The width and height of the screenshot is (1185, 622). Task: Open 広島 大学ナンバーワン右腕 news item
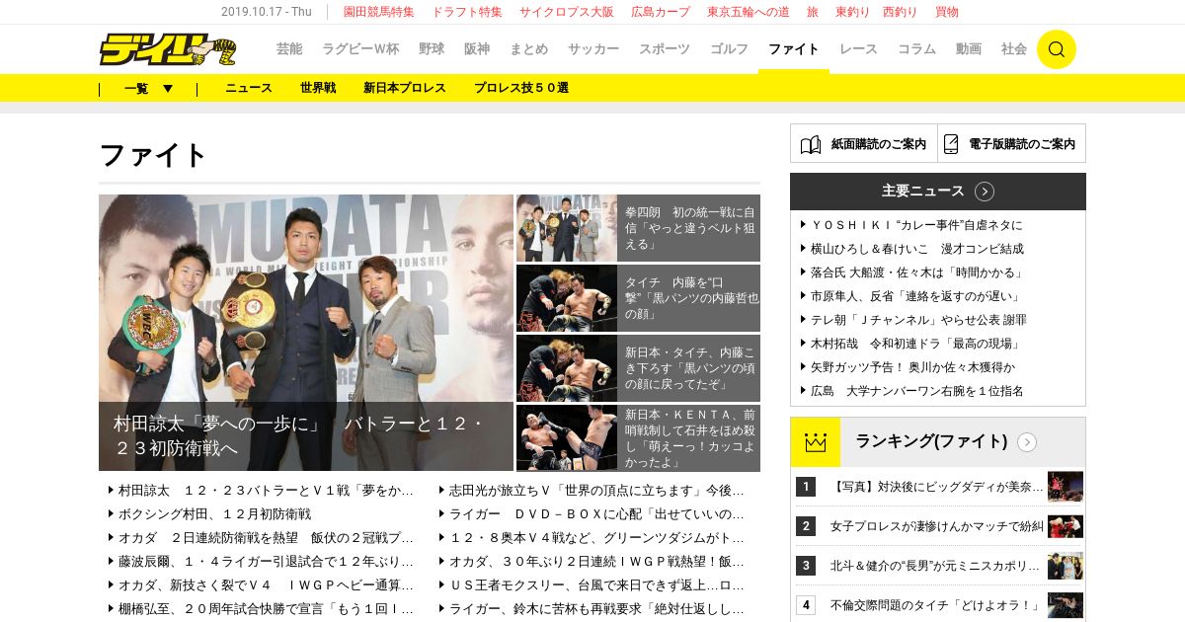[917, 391]
